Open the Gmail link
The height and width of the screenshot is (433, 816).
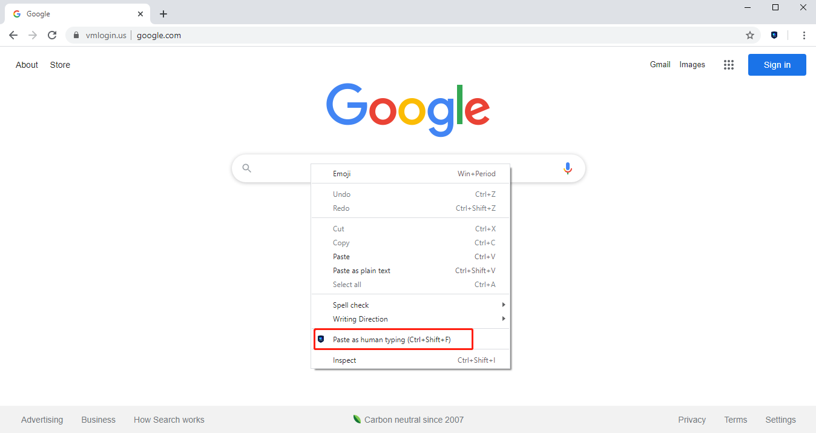point(660,65)
